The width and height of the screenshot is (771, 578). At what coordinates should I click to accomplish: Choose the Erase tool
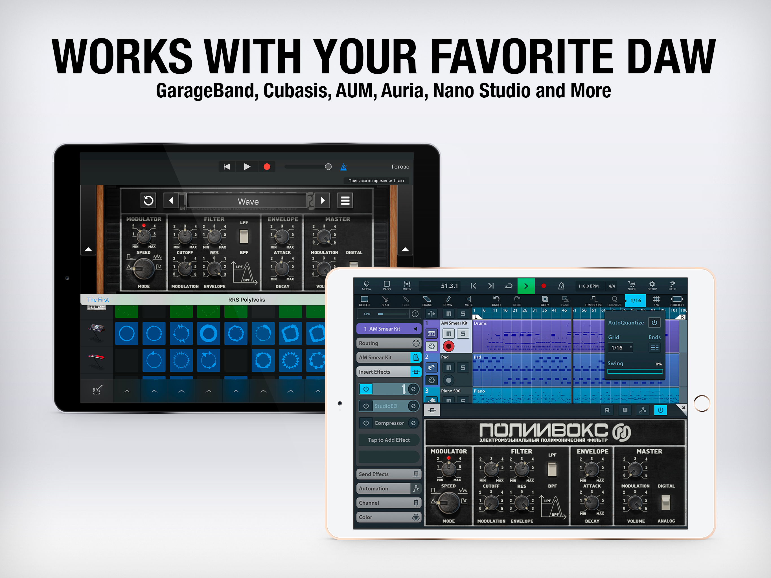point(427,301)
